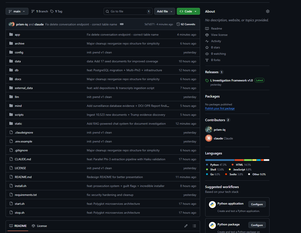This screenshot has width=301, height=233.
Task: Click the prism-iq contributor avatar
Action: [209, 130]
